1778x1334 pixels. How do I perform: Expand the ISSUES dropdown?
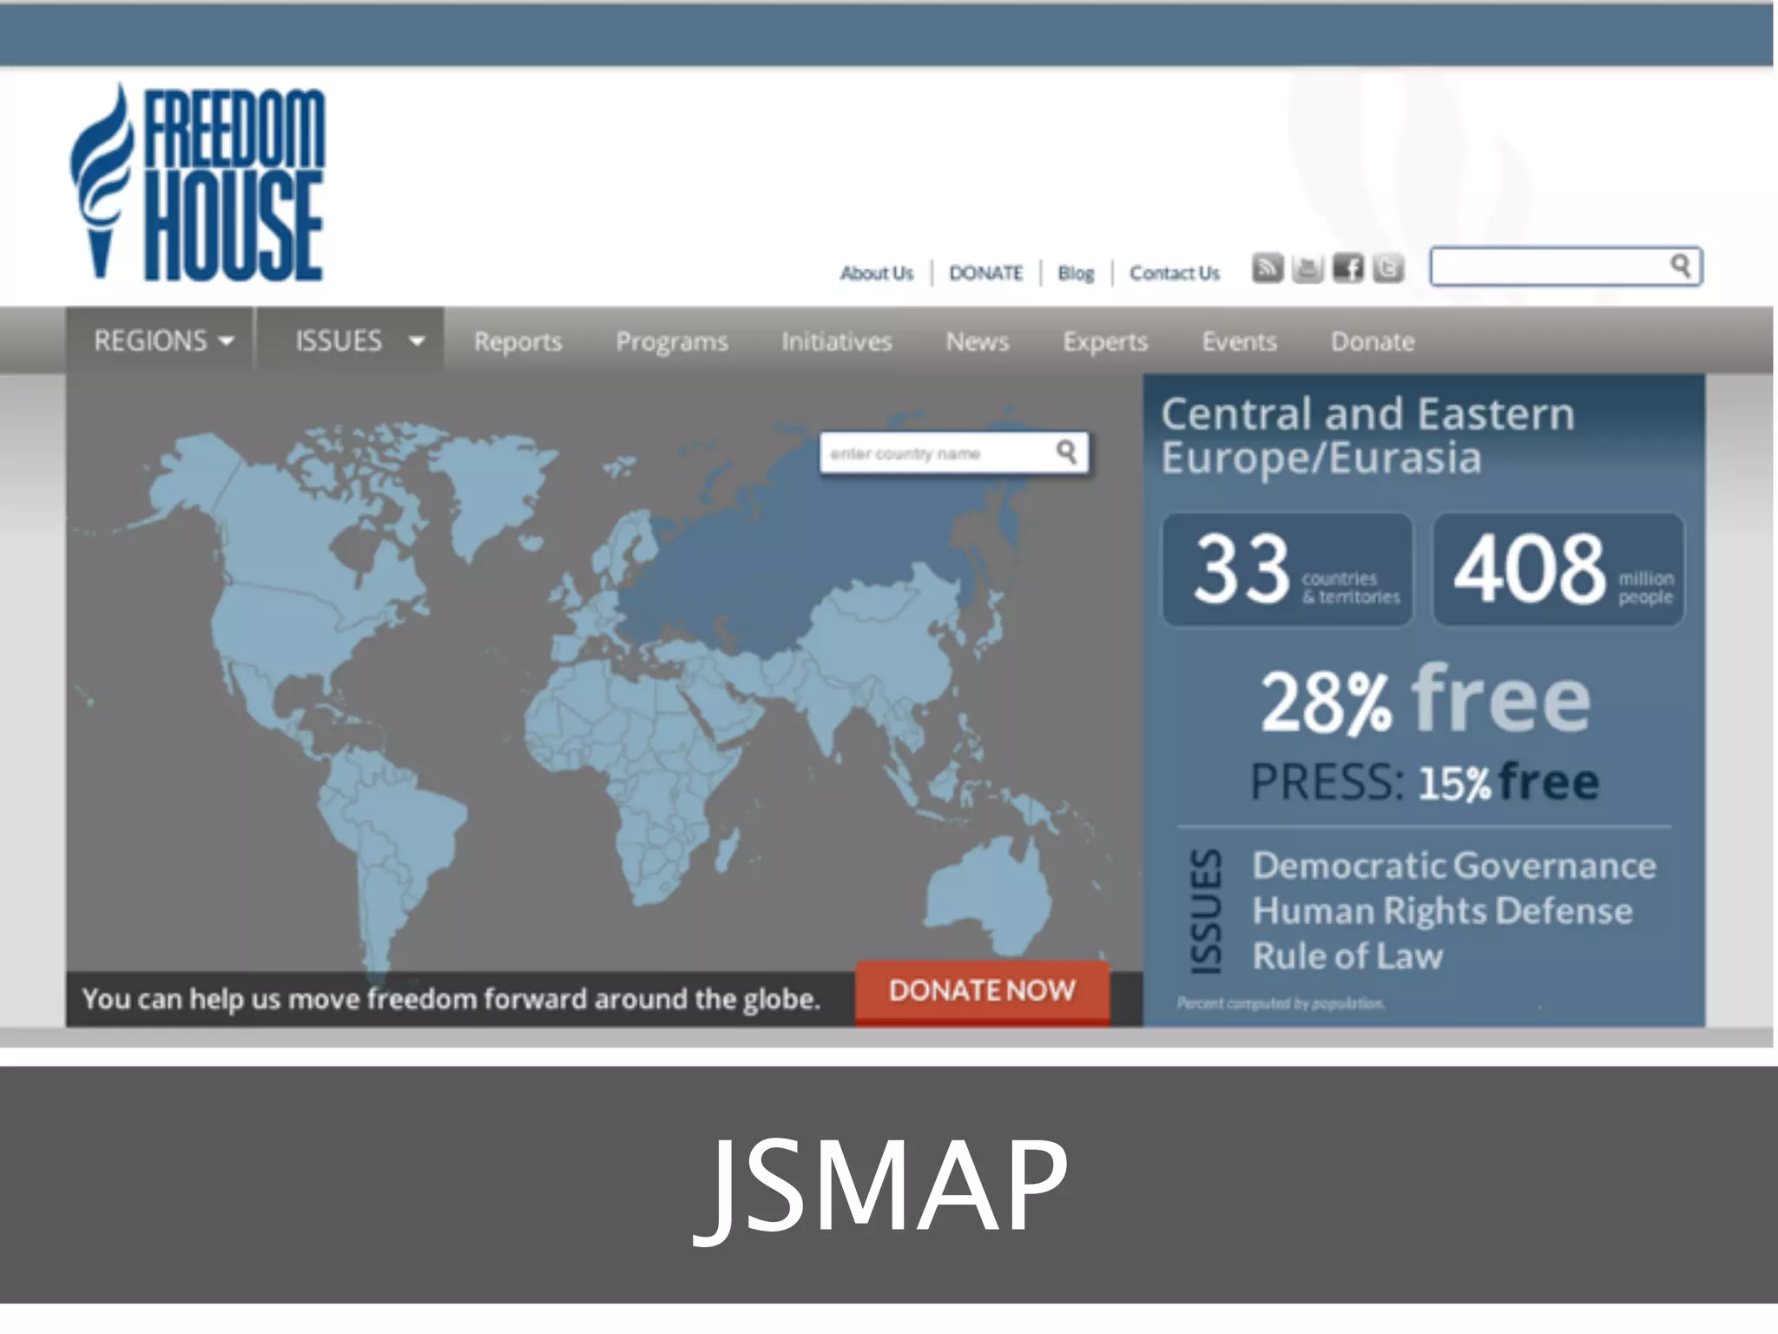pyautogui.click(x=351, y=340)
